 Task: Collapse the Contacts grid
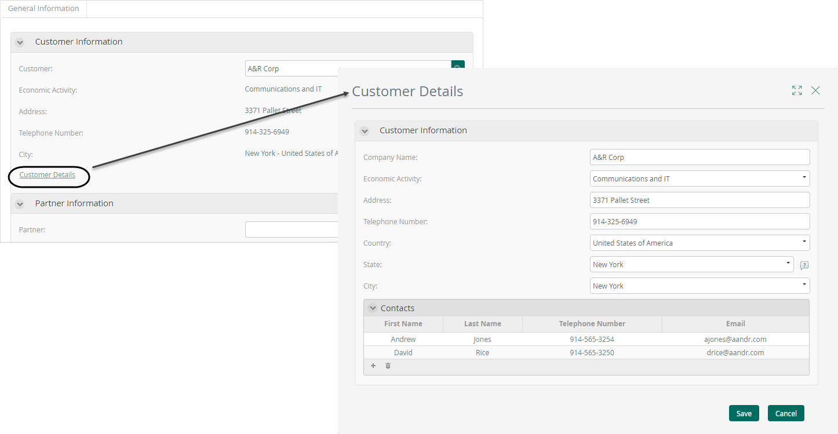pyautogui.click(x=373, y=308)
